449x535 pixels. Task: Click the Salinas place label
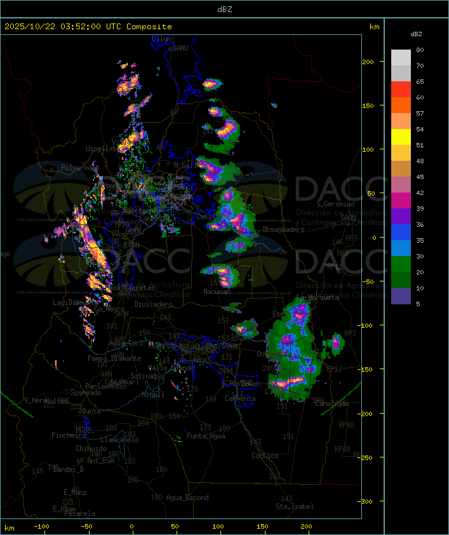[x=143, y=376]
